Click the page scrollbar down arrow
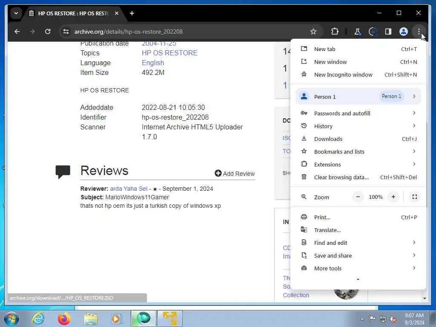Screen dimensions: 436x327 pos(425,298)
